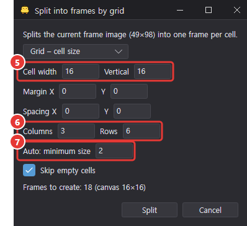Close the Split into frames dialog
Image resolution: width=247 pixels, height=226 pixels.
pyautogui.click(x=237, y=10)
